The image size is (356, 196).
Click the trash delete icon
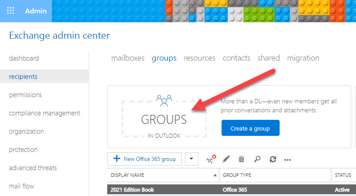pos(241,159)
